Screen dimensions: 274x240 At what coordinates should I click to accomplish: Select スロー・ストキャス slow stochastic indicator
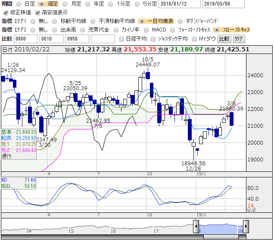(217, 30)
